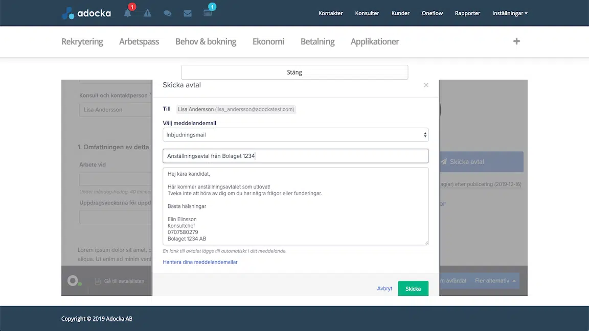Switch to the Betalning tab
Screen dimensions: 589x331
(x=318, y=42)
